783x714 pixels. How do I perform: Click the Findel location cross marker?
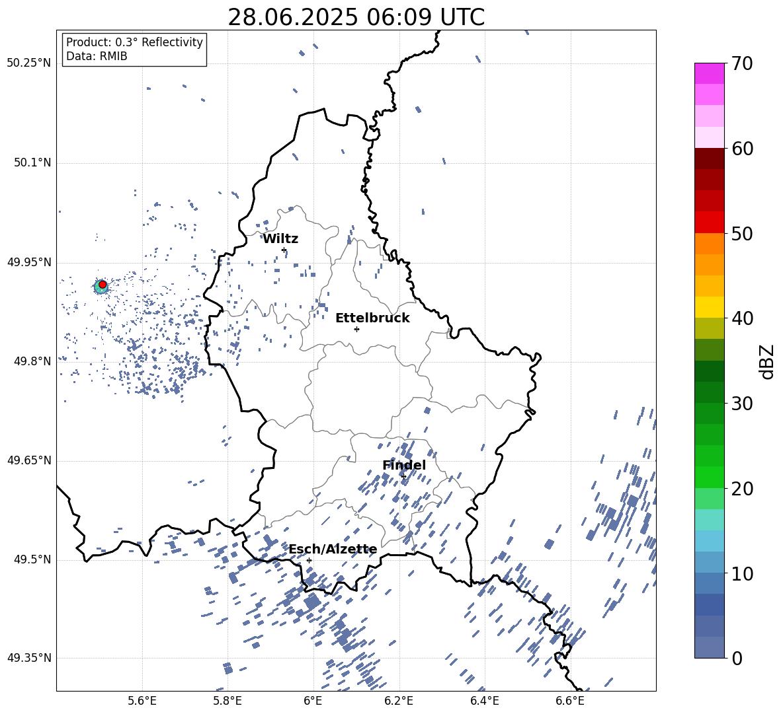pyautogui.click(x=403, y=476)
